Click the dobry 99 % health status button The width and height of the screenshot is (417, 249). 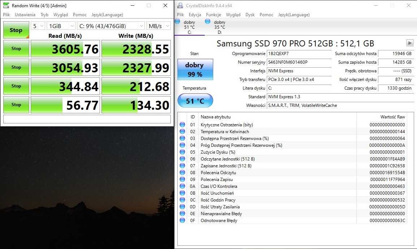(x=195, y=69)
